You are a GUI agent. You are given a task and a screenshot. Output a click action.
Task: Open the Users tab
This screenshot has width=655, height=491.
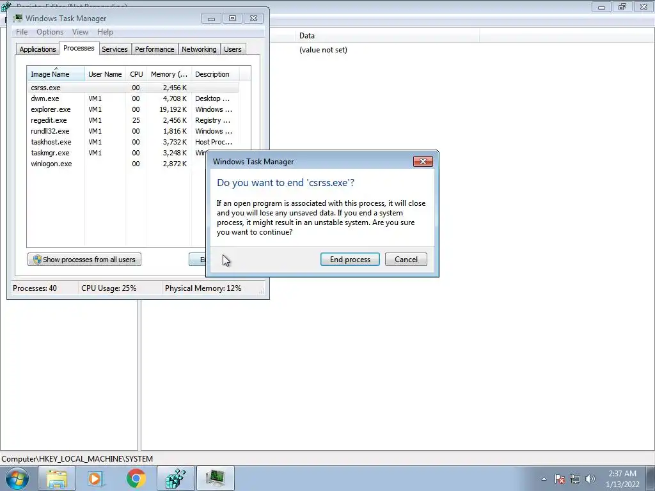tap(232, 49)
